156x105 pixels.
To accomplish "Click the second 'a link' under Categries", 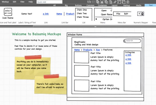I will pos(128,59).
